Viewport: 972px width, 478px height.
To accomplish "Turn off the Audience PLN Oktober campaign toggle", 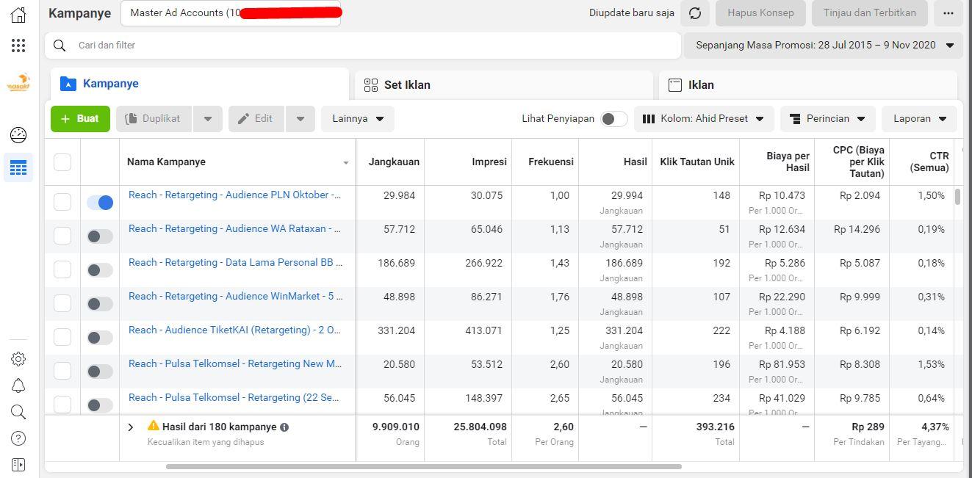I will pyautogui.click(x=100, y=202).
